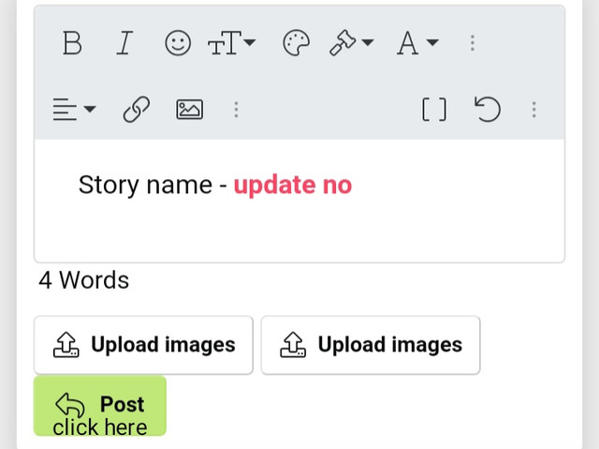599x449 pixels.
Task: Open the text color palette icon
Action: click(296, 43)
